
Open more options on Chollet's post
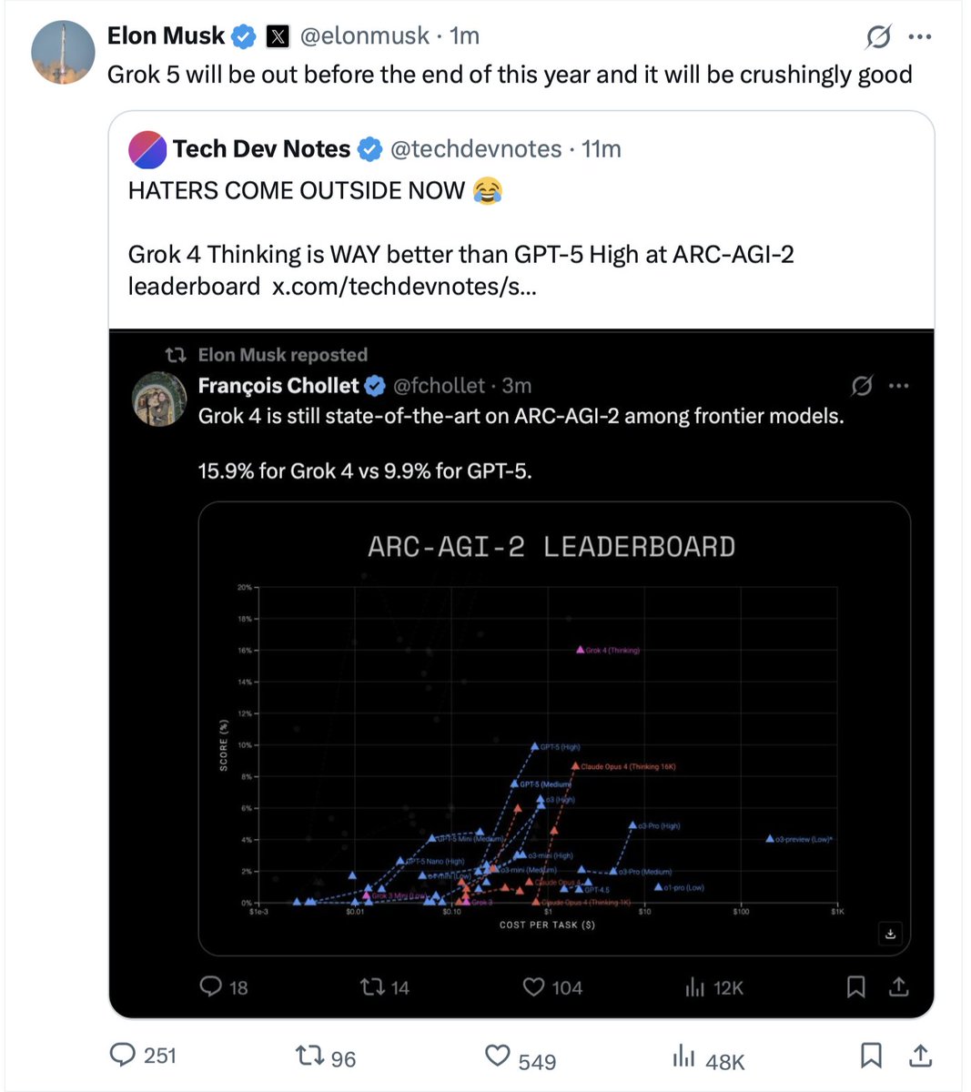click(x=899, y=386)
